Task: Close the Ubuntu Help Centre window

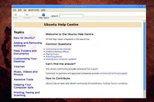Action: [x=144, y=6]
